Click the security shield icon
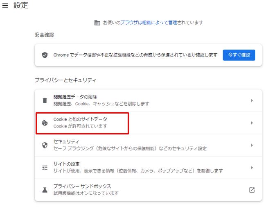This screenshot has width=268, height=207. pos(45,146)
